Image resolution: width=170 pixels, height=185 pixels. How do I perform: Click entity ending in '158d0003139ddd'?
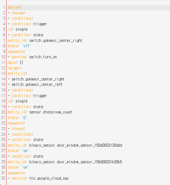coord(76,145)
